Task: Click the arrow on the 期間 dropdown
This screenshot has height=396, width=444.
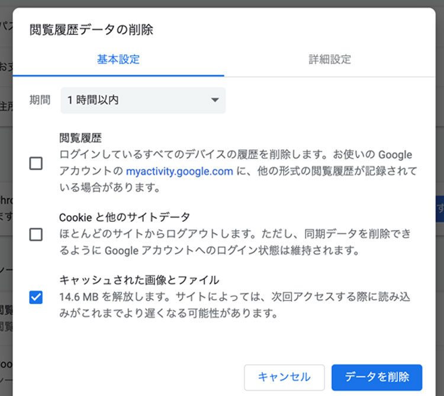Action: (215, 100)
